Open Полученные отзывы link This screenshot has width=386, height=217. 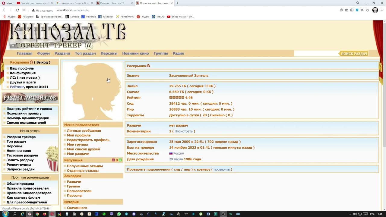(x=85, y=166)
